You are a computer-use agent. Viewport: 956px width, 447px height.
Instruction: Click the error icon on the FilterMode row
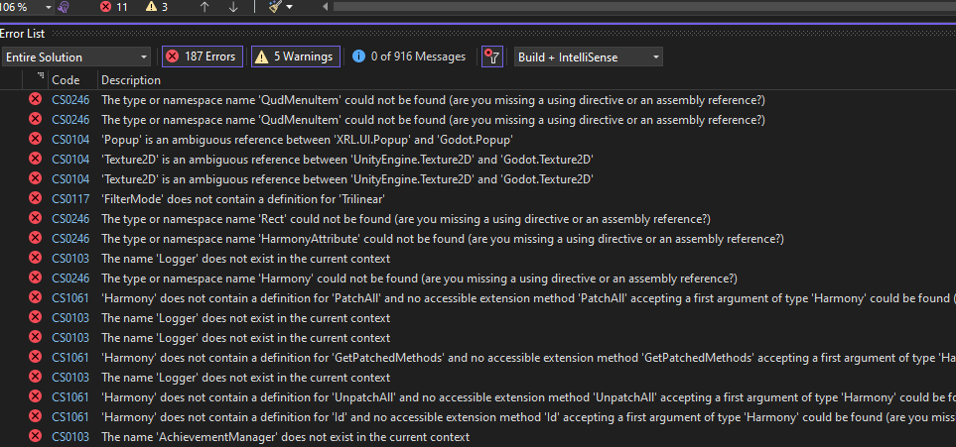pyautogui.click(x=36, y=198)
